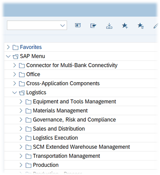Select the Favorites tree label
Image resolution: width=160 pixels, height=175 pixels.
point(31,47)
